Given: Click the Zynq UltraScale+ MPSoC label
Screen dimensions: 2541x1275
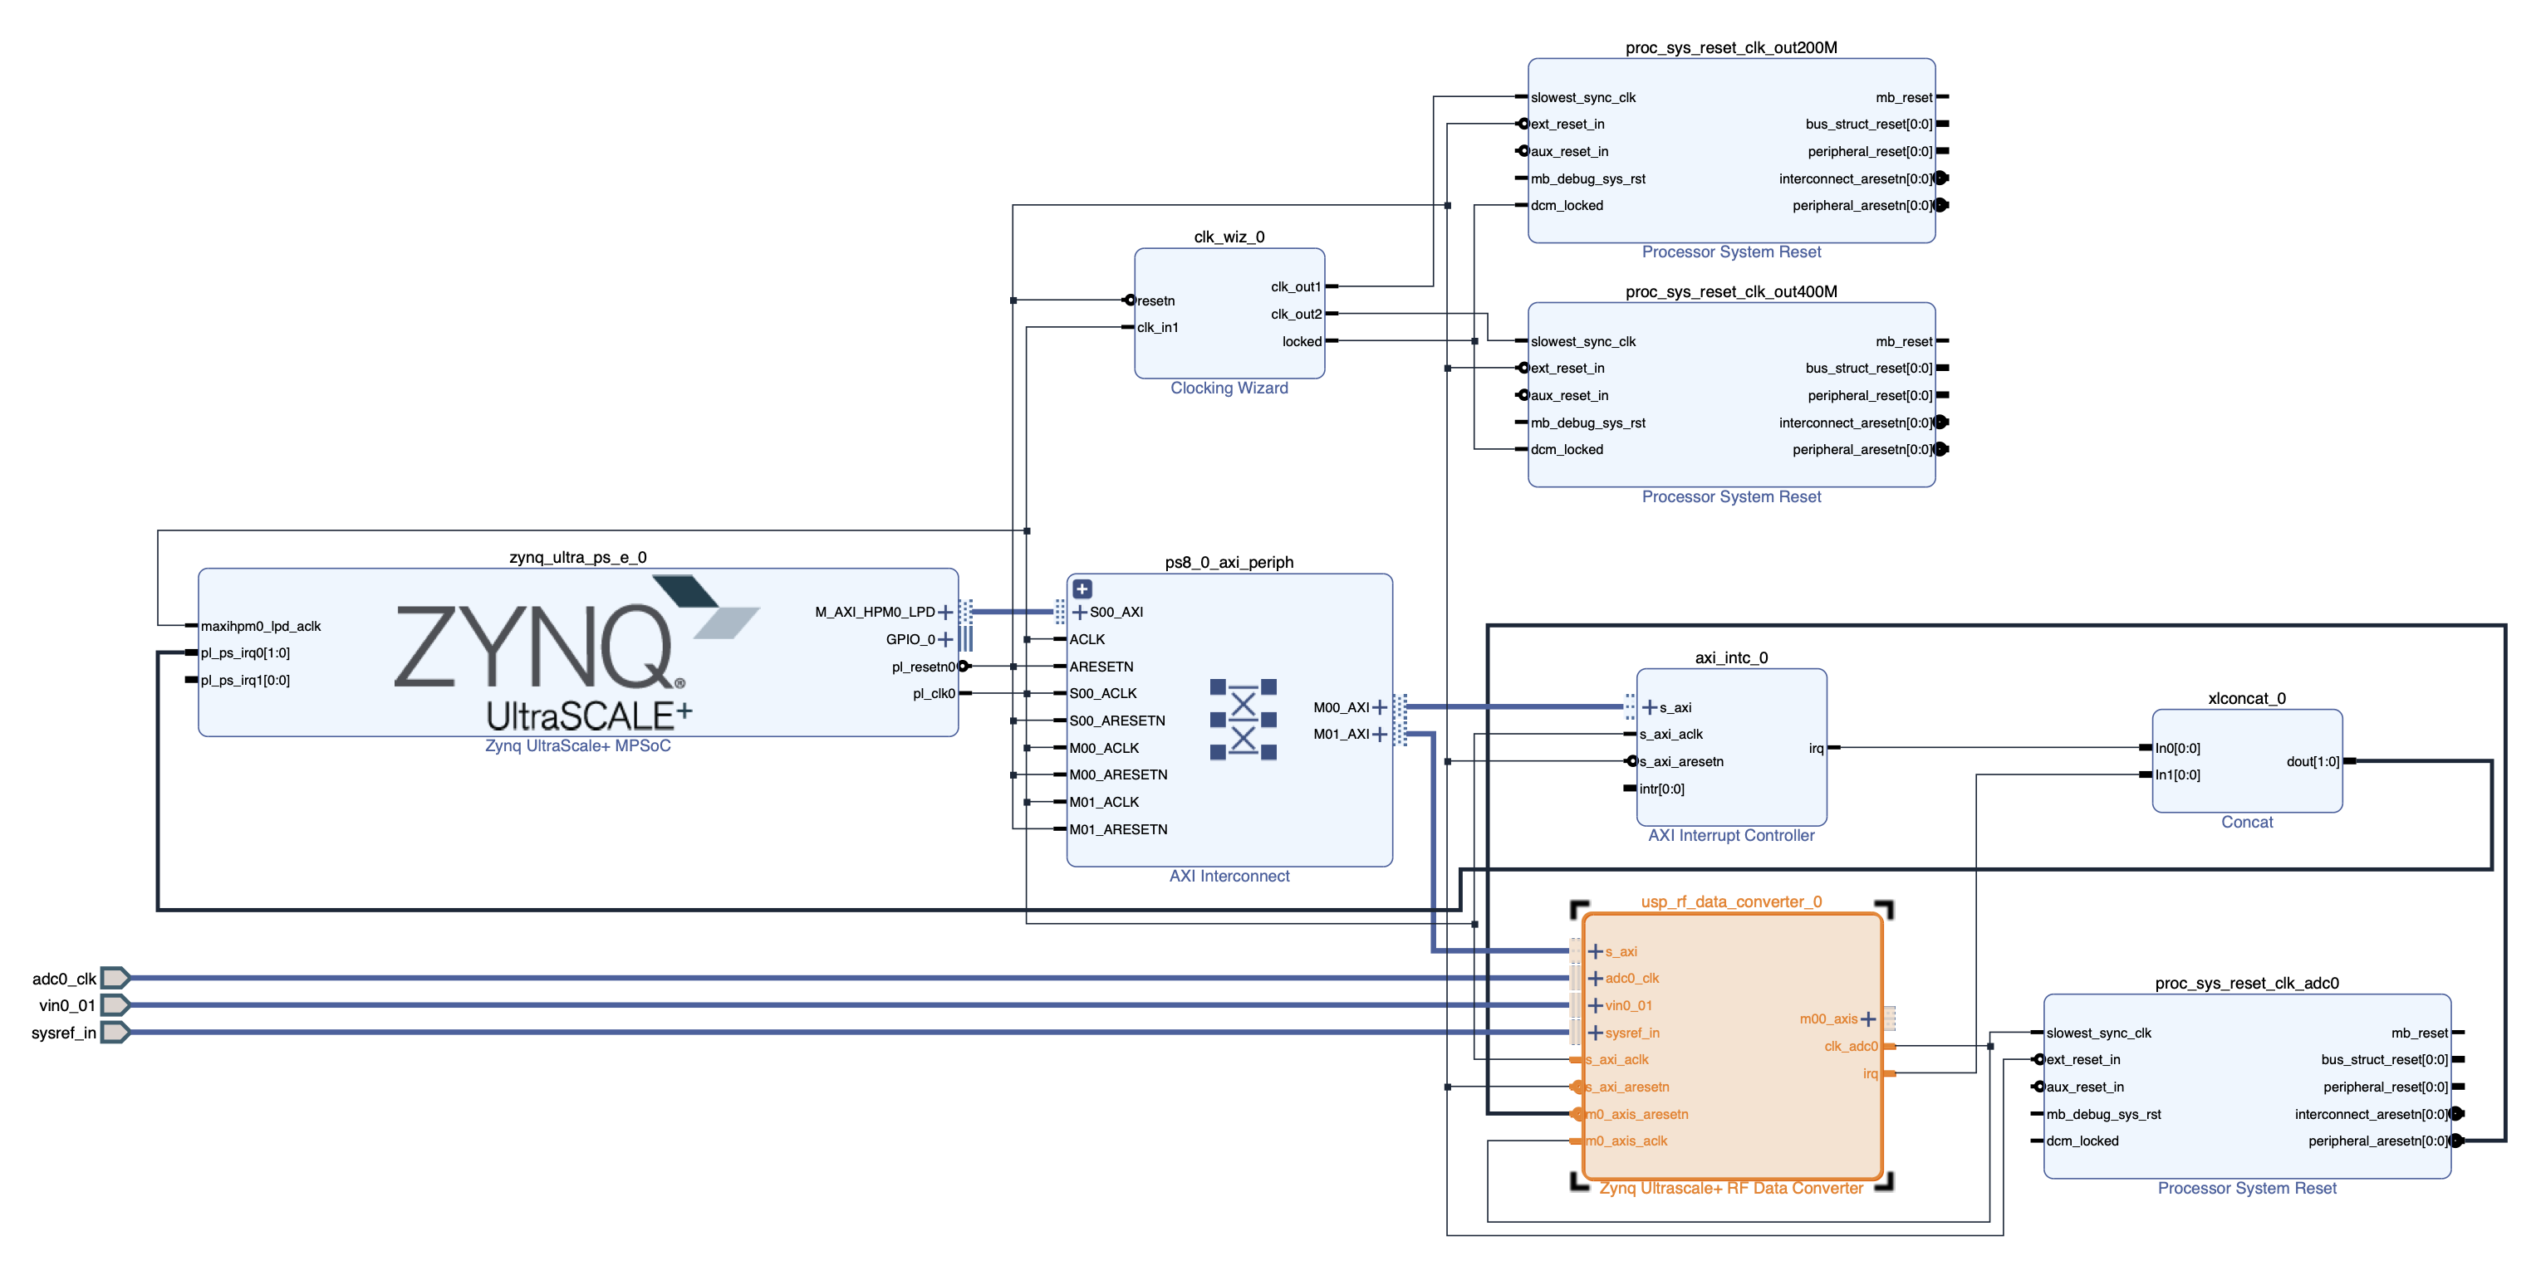Looking at the screenshot, I should (578, 746).
